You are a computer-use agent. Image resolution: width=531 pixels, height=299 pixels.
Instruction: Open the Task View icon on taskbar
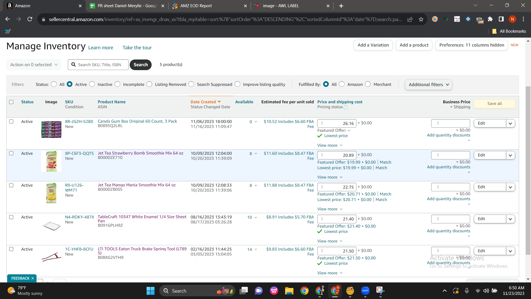244,291
